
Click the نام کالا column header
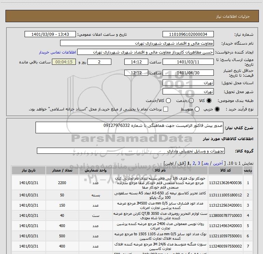click(x=160, y=170)
